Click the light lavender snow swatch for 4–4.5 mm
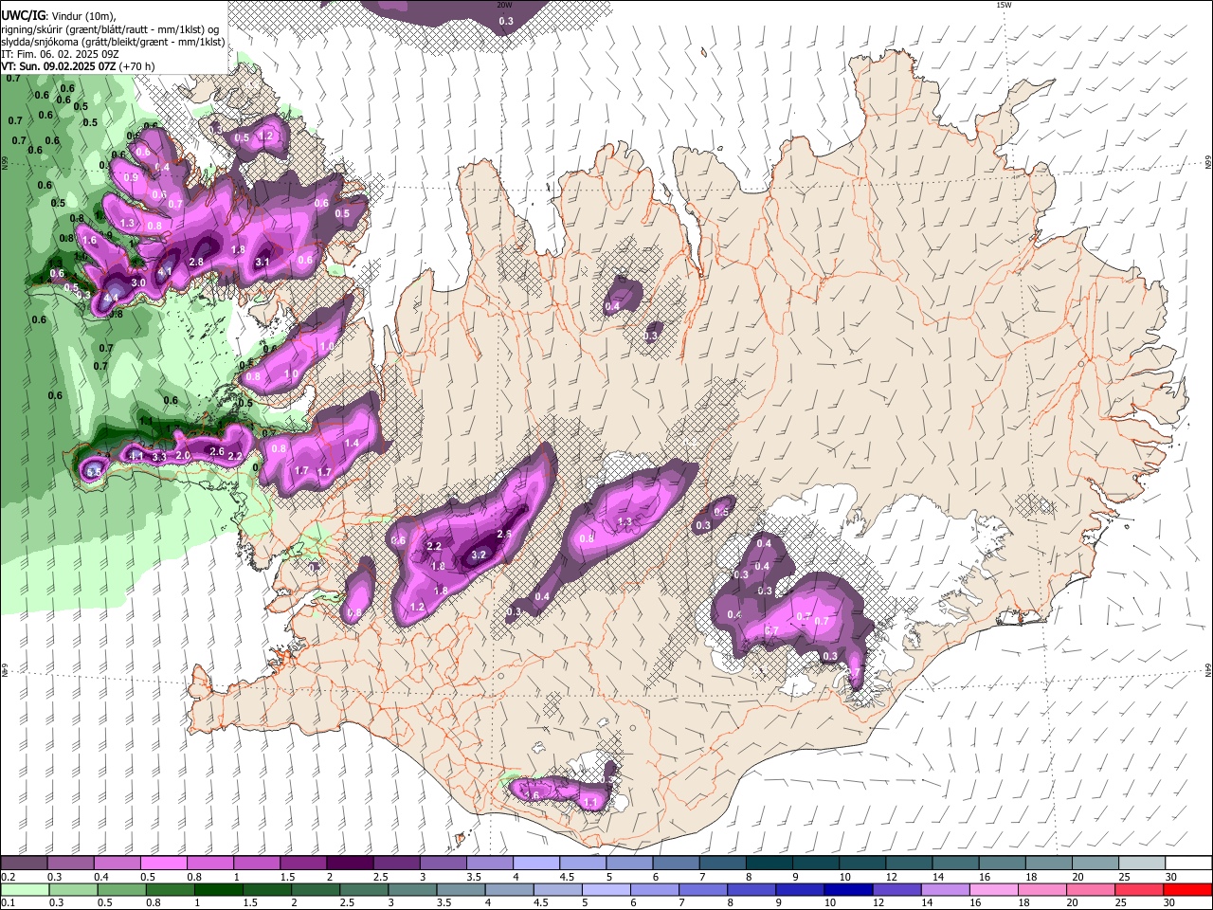 pyautogui.click(x=536, y=863)
